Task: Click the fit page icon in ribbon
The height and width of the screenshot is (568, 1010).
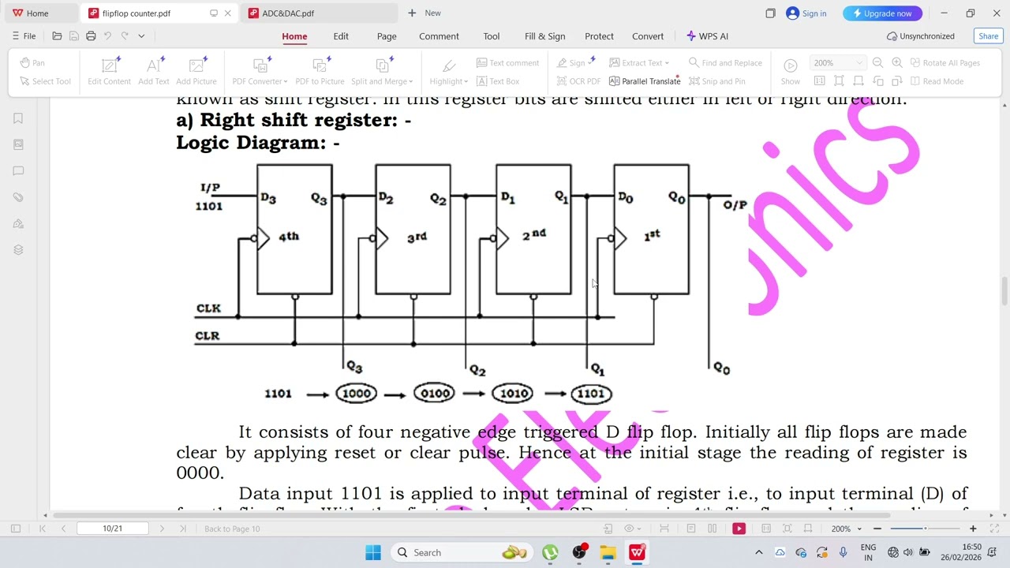Action: [x=839, y=81]
